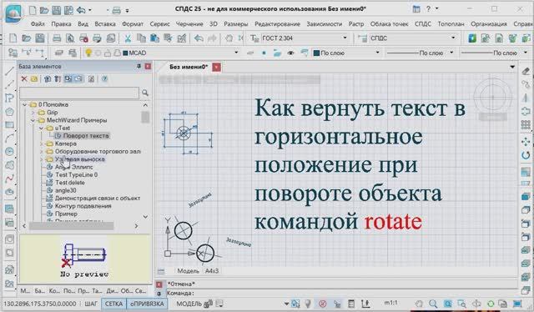Screen dimensions: 534x312
Task: Open the СПДС style dropdown
Action: [x=453, y=38]
